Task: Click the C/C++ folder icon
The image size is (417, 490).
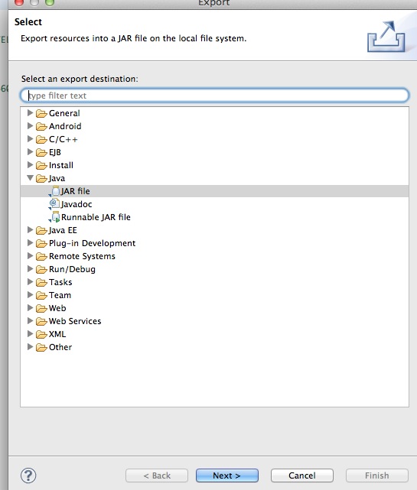Action: [x=41, y=139]
